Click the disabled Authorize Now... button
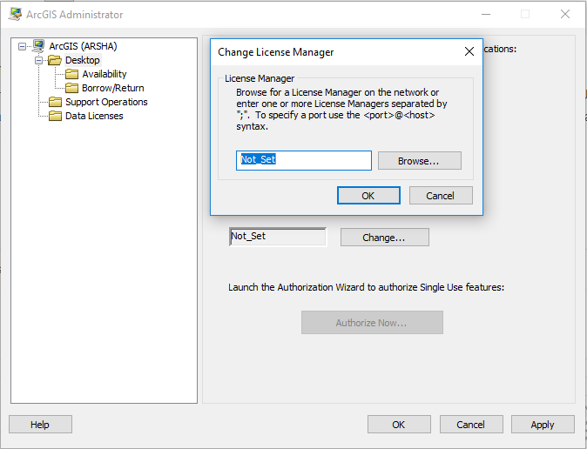This screenshot has width=587, height=449. (372, 322)
